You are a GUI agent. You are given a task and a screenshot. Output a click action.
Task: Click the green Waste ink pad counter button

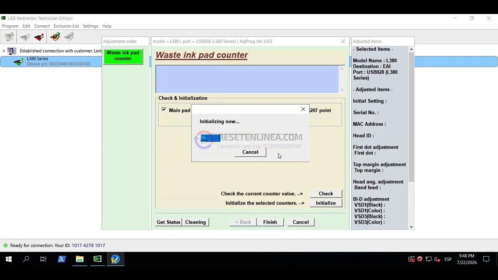(x=123, y=56)
